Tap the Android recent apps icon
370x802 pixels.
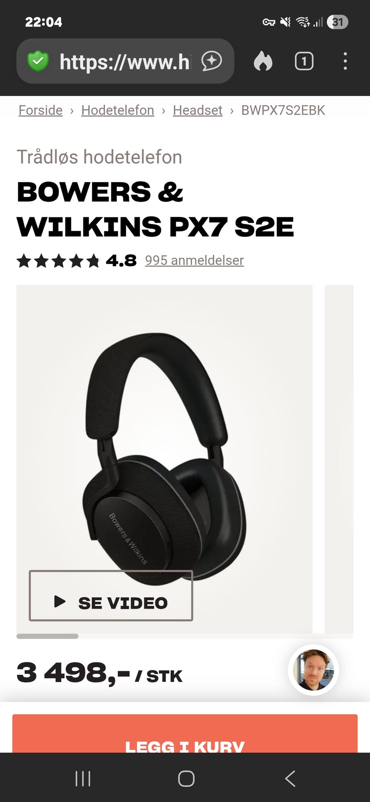click(83, 778)
